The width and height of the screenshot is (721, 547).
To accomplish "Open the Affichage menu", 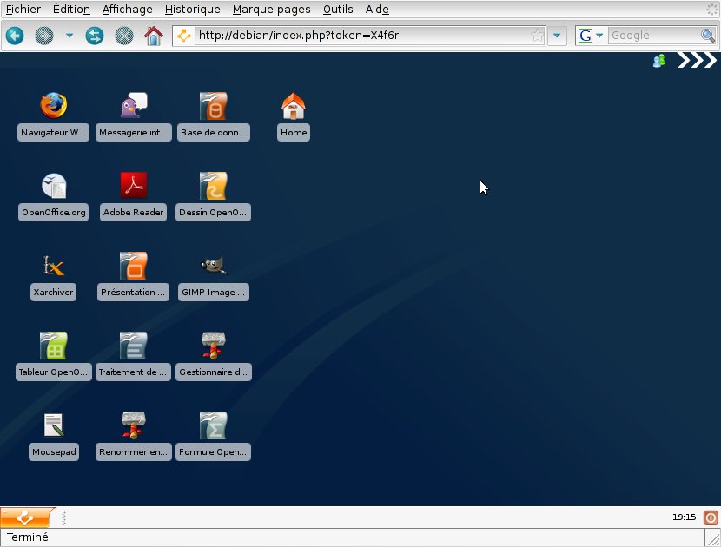I will click(128, 10).
